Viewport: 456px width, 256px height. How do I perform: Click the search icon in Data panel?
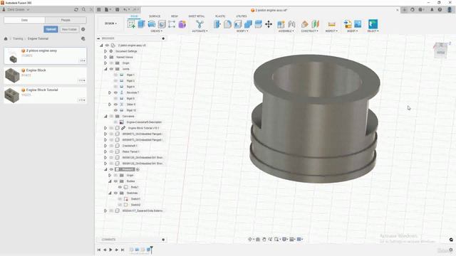(x=84, y=9)
